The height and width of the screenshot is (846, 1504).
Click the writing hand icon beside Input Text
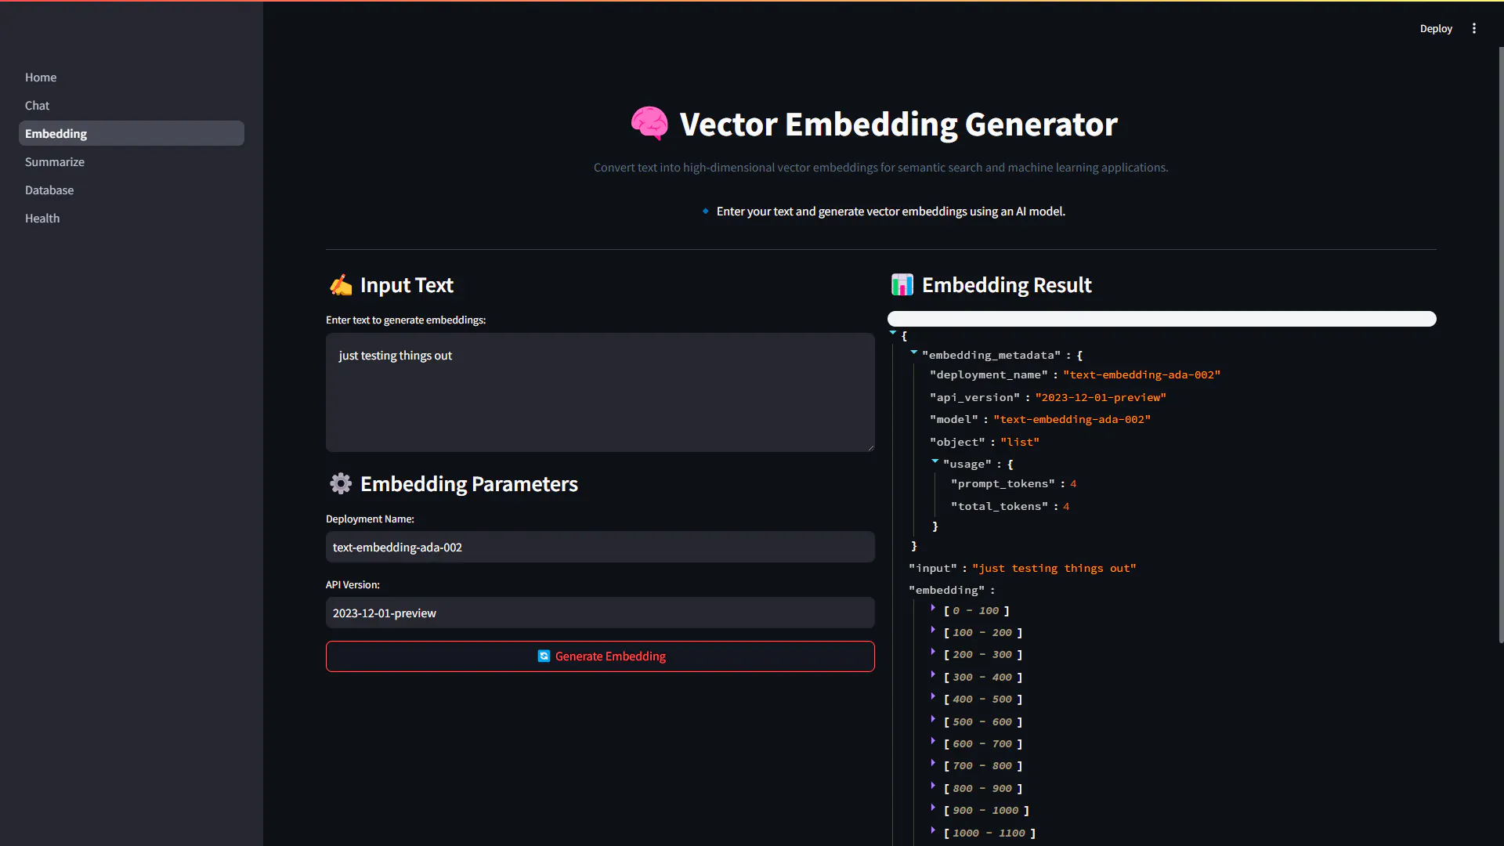[341, 285]
